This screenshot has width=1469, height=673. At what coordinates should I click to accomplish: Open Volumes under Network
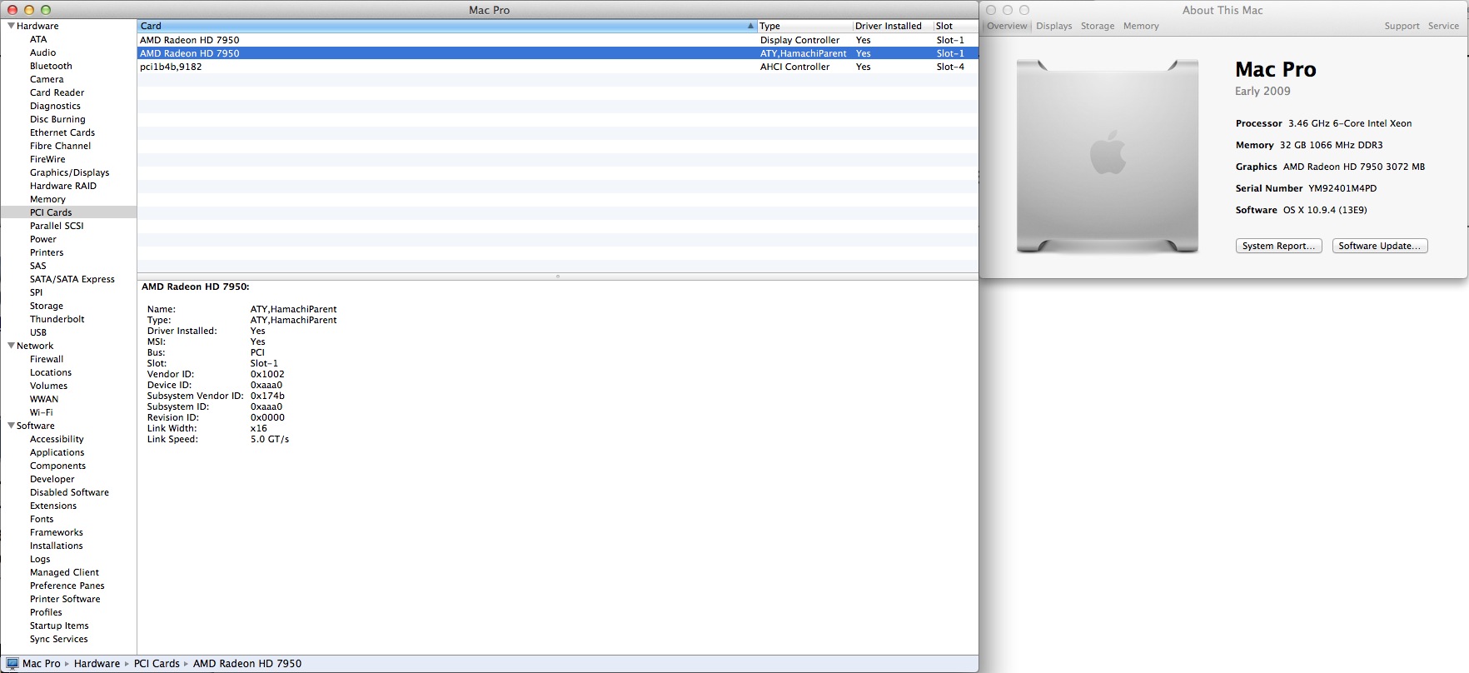point(48,386)
